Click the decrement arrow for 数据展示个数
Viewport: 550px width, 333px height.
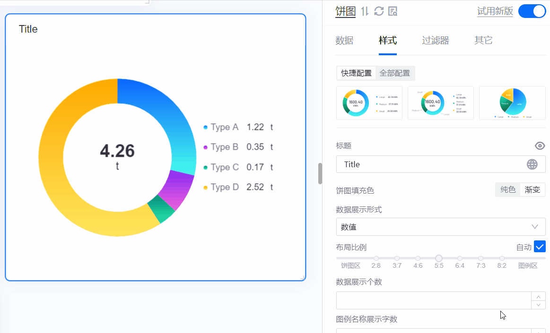[x=538, y=305]
